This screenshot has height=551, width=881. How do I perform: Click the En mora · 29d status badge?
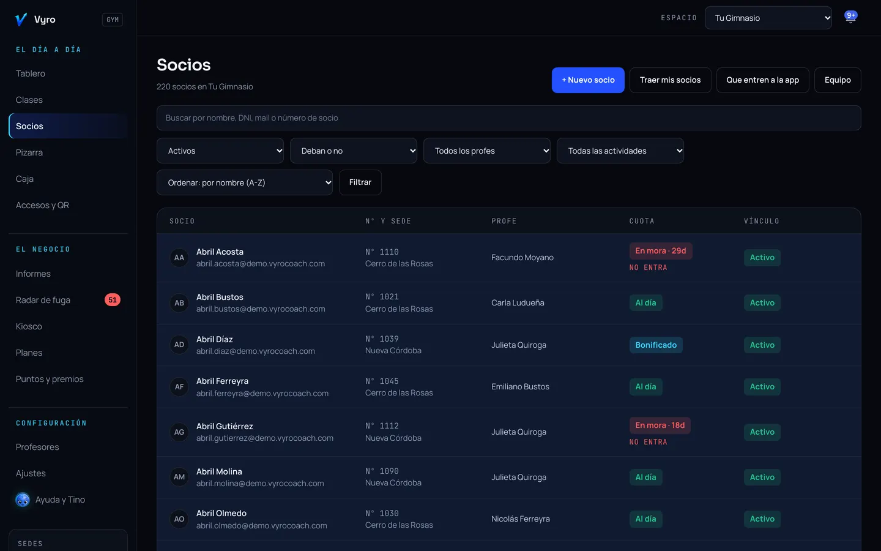click(661, 251)
